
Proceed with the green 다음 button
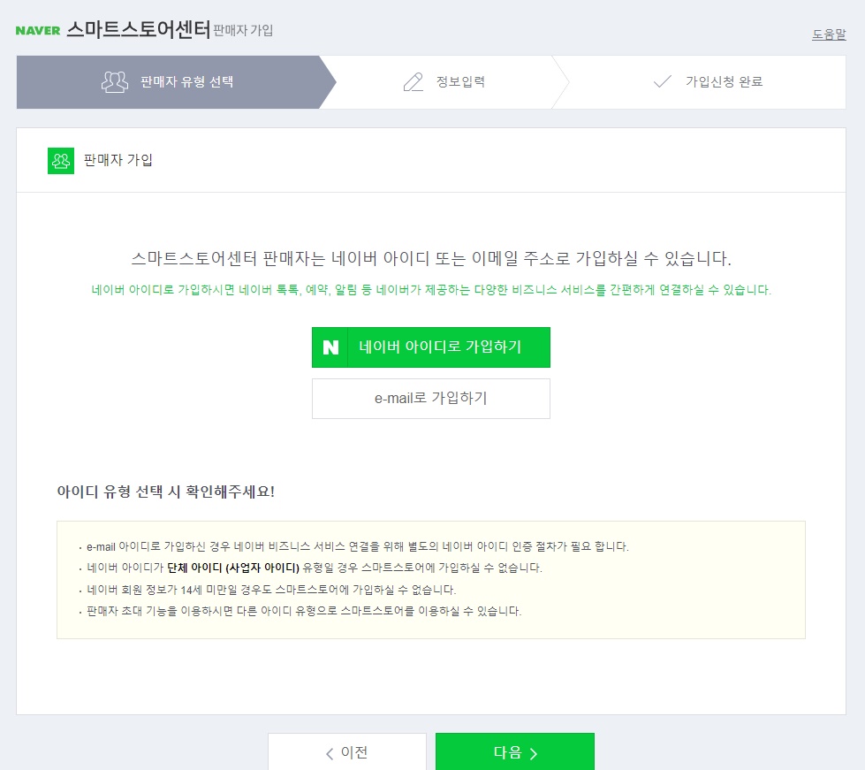click(515, 752)
